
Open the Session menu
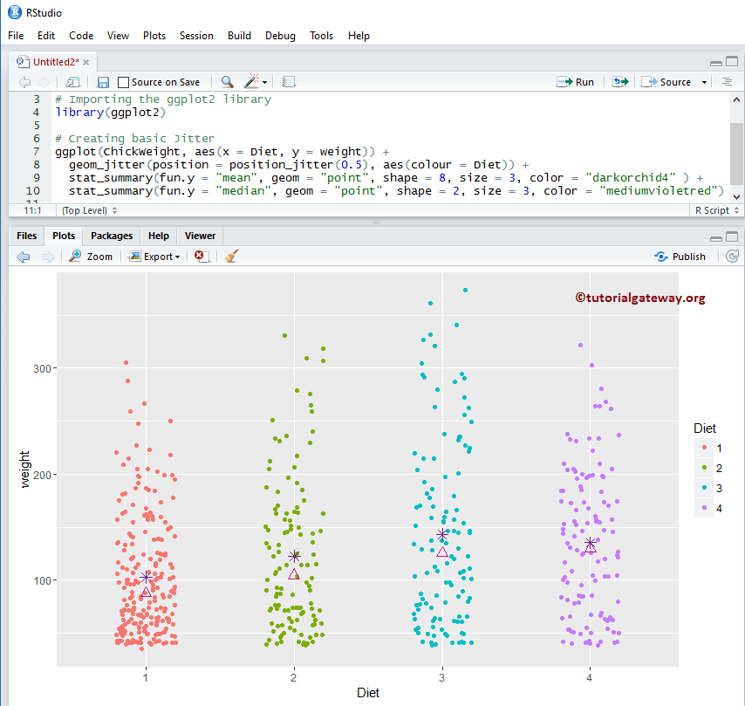[x=196, y=36]
